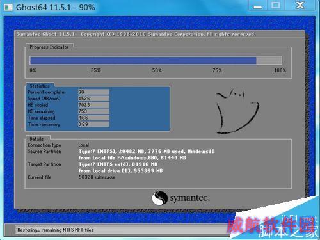320x240 pixels.
Task: Click the Symantec yin-yang logo
Action: 159,198
